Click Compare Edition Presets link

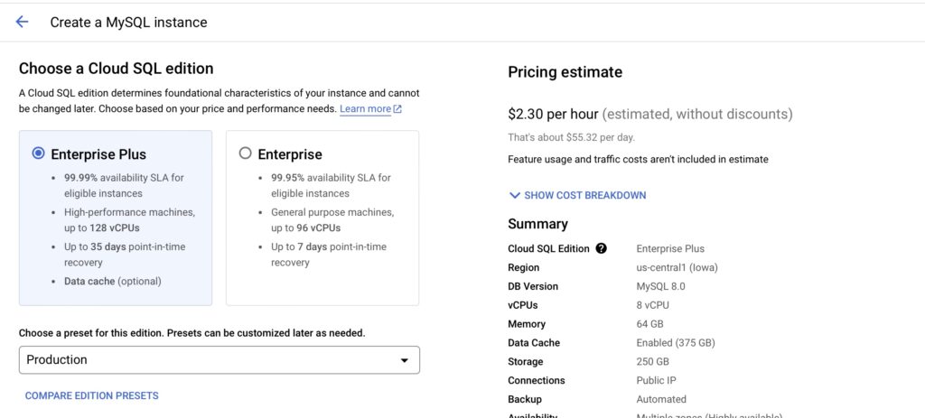click(91, 395)
